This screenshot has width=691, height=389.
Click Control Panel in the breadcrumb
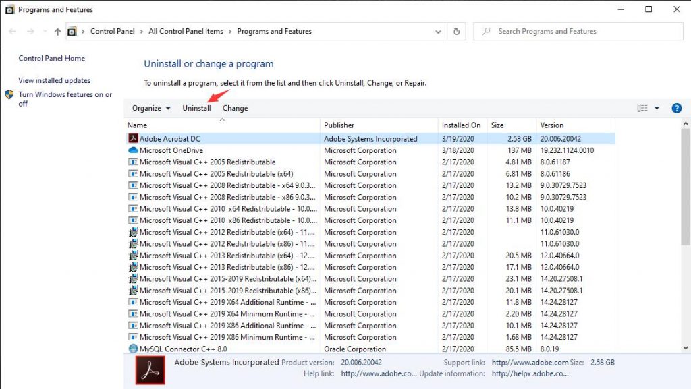[x=113, y=31]
